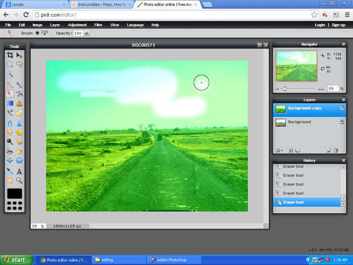Bookmark this page with the star icon
The height and width of the screenshot is (265, 353).
[x=314, y=14]
